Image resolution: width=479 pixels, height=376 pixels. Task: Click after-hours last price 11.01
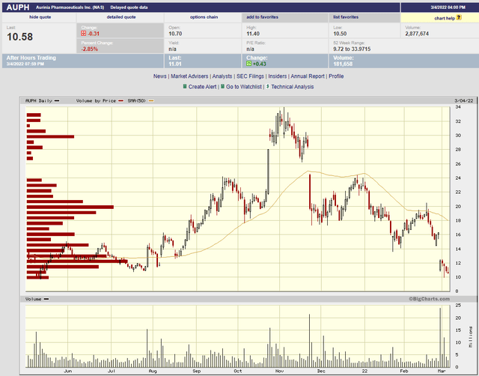[x=175, y=64]
